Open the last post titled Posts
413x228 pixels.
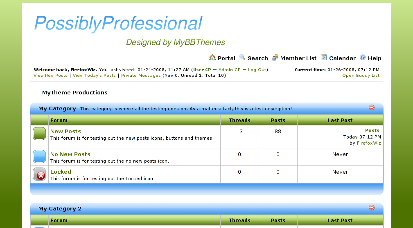click(x=372, y=130)
